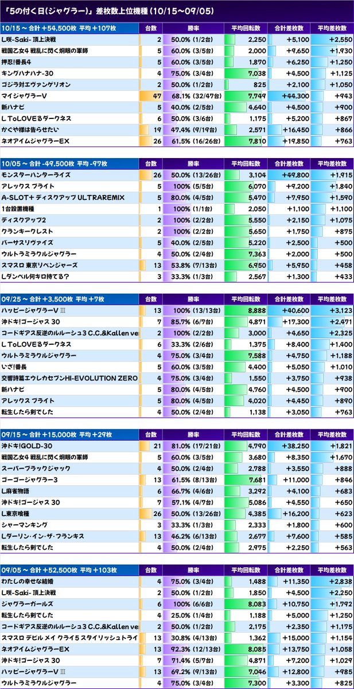Click machine count '47' cell
This screenshot has height=689, width=354.
[151, 96]
